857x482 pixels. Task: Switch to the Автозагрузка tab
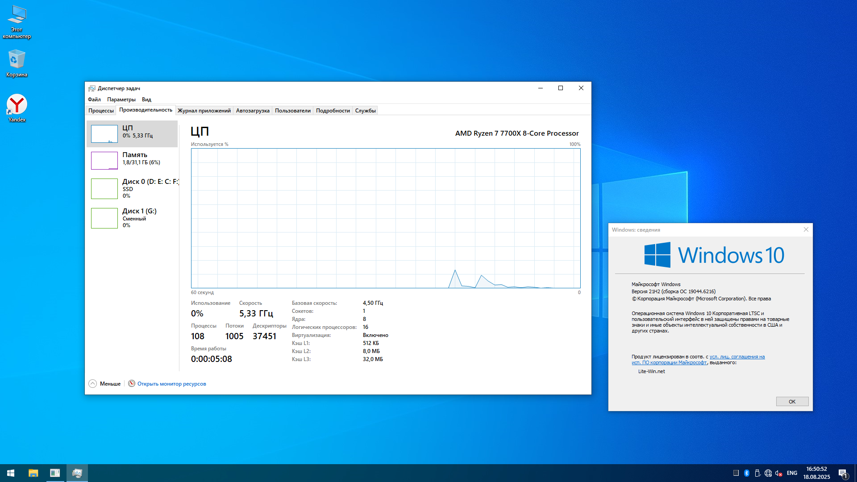click(x=253, y=111)
